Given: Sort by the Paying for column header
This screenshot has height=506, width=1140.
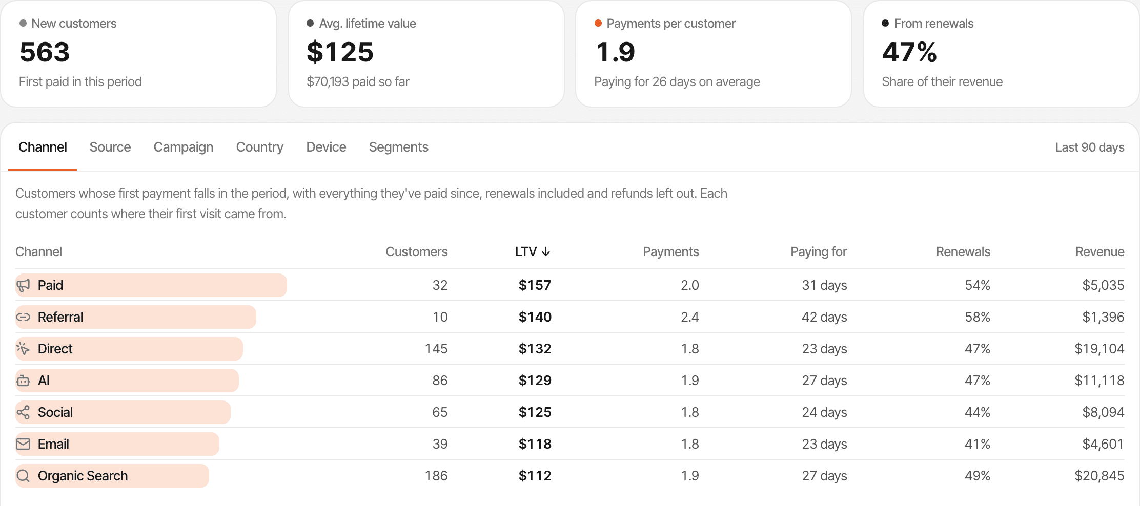Looking at the screenshot, I should (x=819, y=251).
